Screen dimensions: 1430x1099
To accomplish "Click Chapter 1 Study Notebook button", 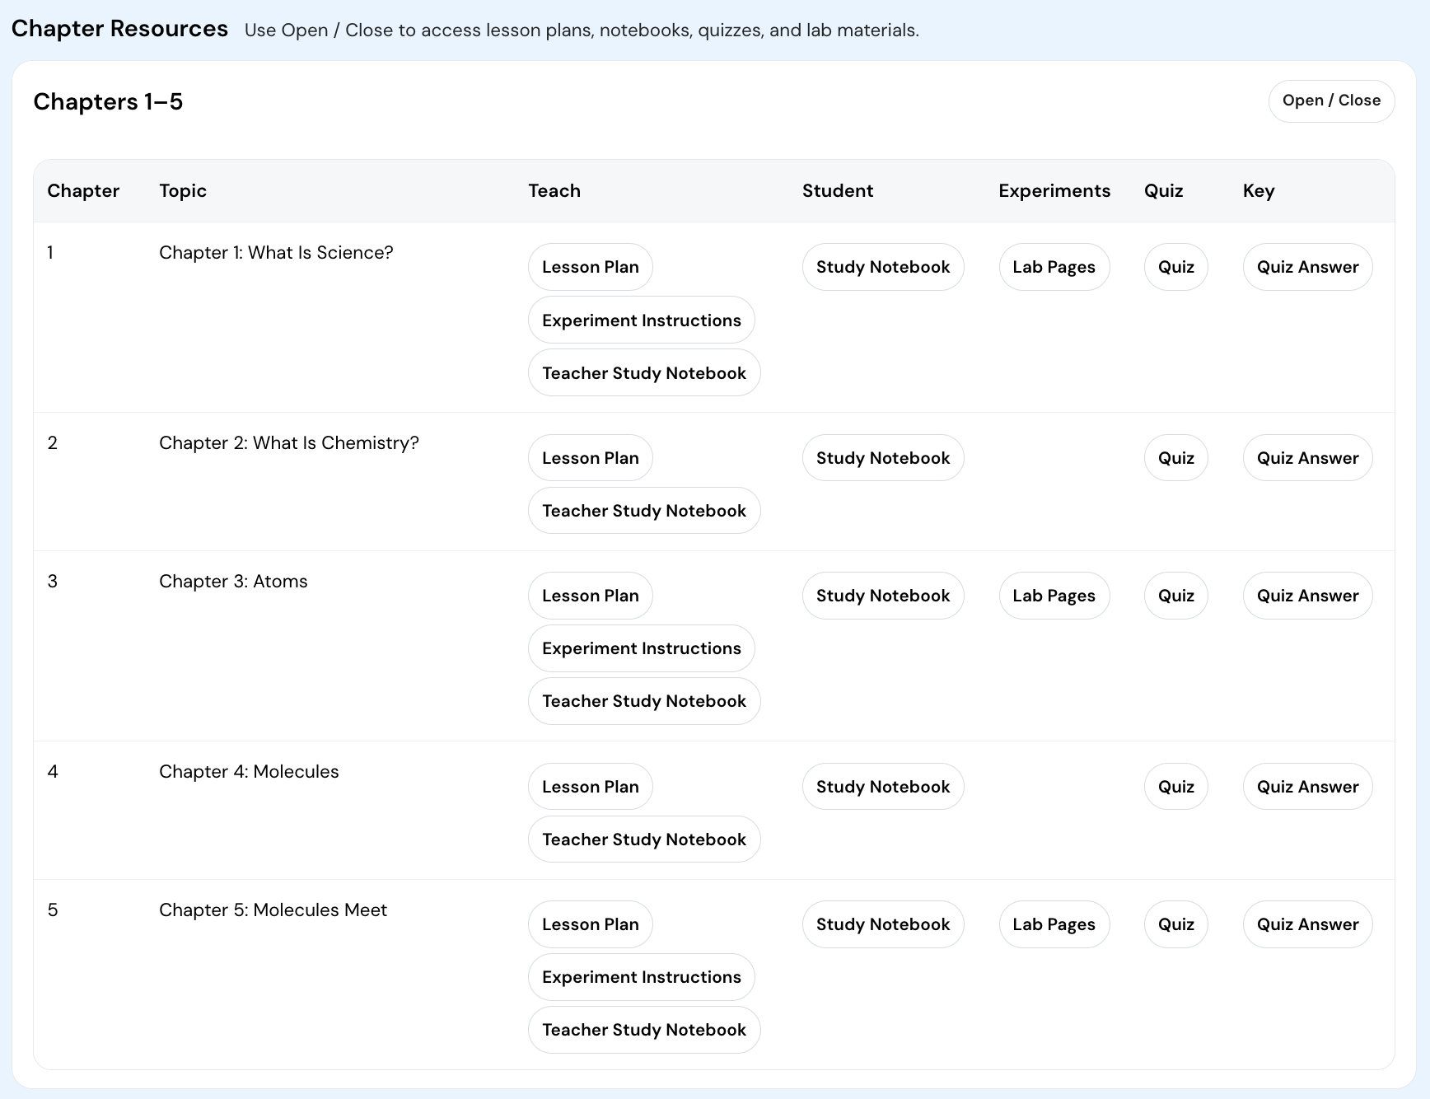I will click(882, 267).
